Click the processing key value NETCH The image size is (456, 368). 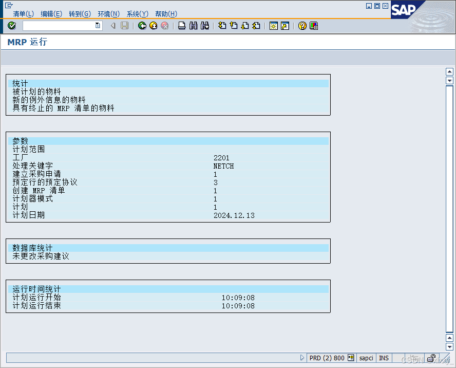(x=223, y=166)
